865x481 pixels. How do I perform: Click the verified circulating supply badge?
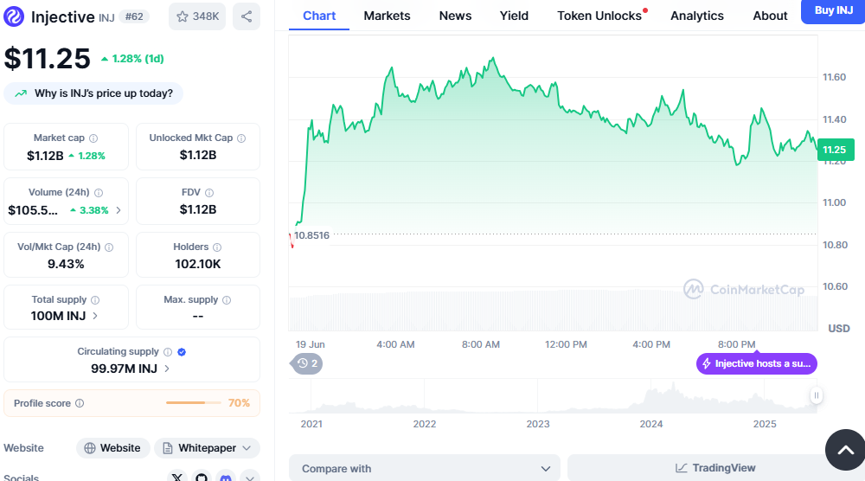tap(182, 352)
